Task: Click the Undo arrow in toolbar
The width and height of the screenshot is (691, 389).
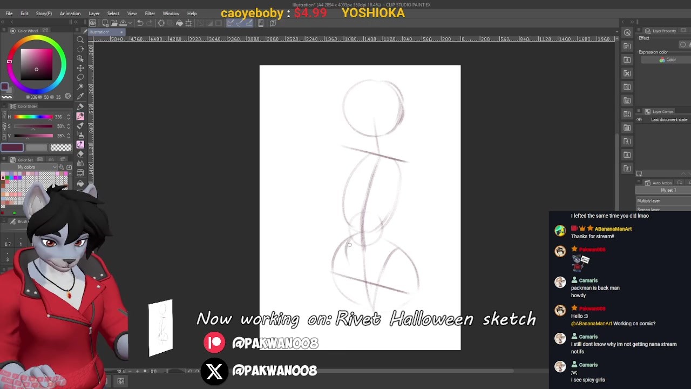Action: [x=140, y=23]
